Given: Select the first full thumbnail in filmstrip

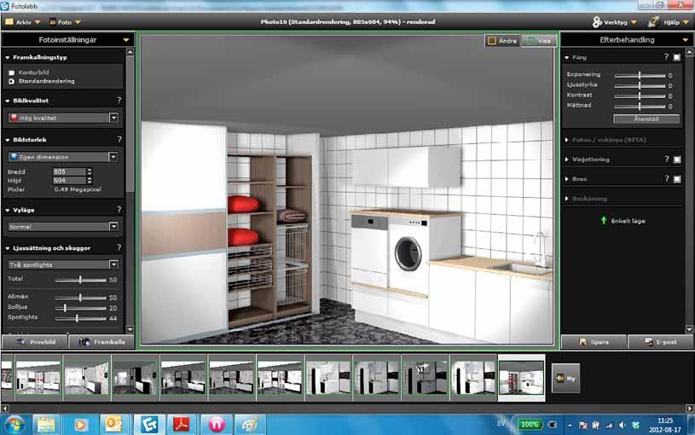Looking at the screenshot, I should point(38,378).
